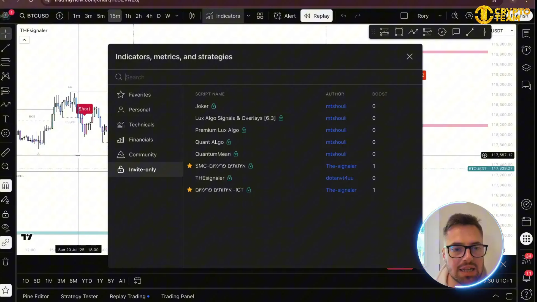The width and height of the screenshot is (537, 302).
Task: Select the ruler measure tool
Action: [6, 152]
